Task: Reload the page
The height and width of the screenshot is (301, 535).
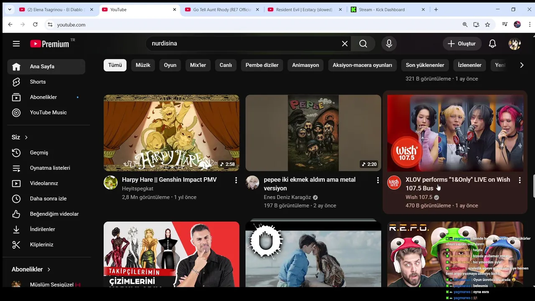Action: coord(35,25)
